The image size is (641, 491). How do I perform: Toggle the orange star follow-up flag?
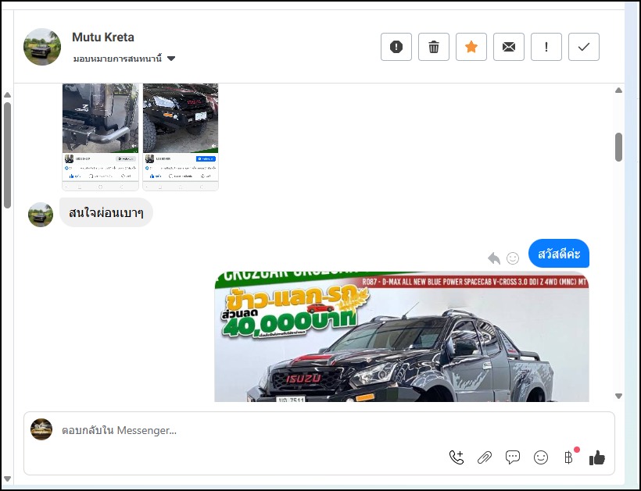(x=471, y=48)
